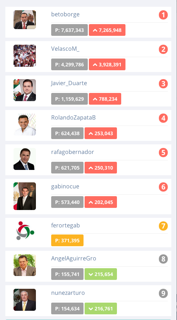Click the green down 215,654 button

click(101, 274)
